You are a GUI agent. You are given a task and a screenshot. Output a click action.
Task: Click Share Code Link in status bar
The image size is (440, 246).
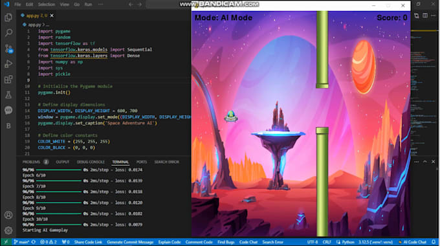[x=88, y=242]
